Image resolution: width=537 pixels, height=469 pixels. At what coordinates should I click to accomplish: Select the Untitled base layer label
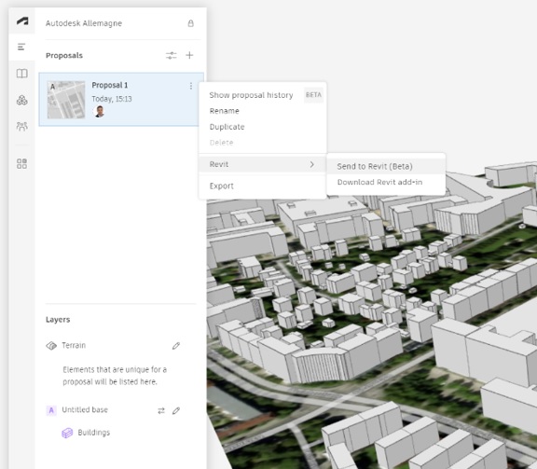point(85,409)
